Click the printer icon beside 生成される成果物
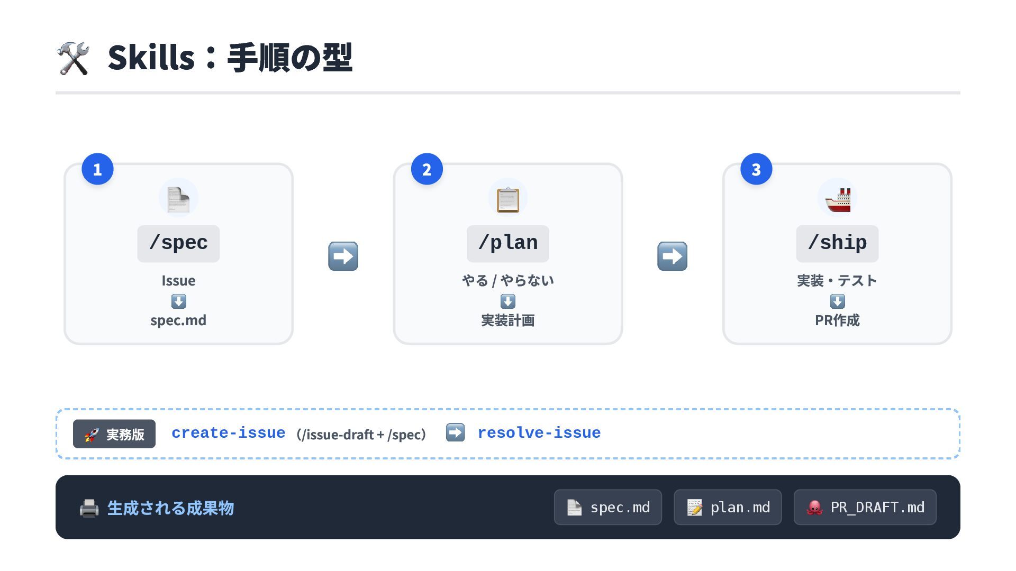The width and height of the screenshot is (1016, 571). [x=89, y=508]
